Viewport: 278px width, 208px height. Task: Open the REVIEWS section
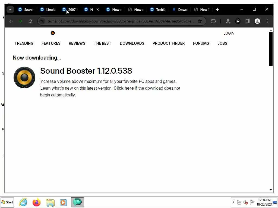pyautogui.click(x=77, y=43)
